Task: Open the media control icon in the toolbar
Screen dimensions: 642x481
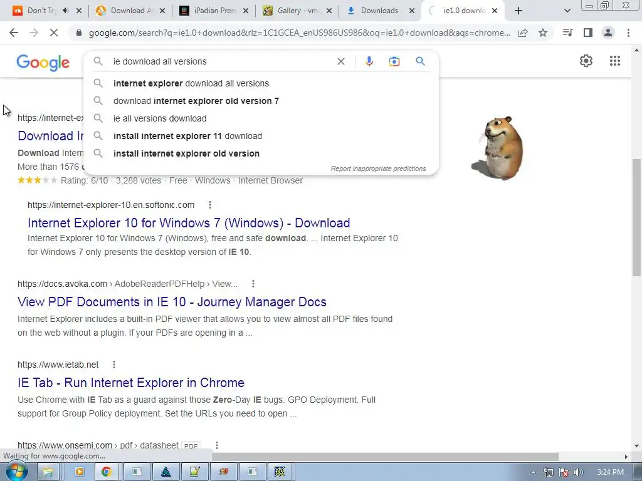Action: pos(567,33)
